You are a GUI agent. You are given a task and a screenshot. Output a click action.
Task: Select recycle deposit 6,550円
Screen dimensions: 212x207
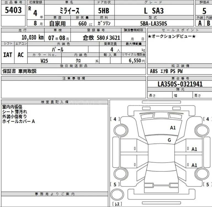[137, 60]
